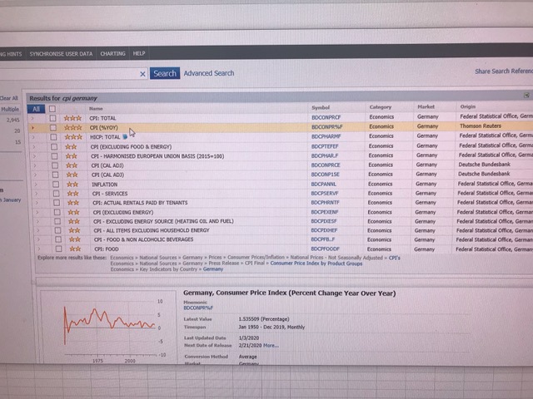Click the star rating of CPI: TOTAL
The width and height of the screenshot is (533, 399).
coord(73,118)
